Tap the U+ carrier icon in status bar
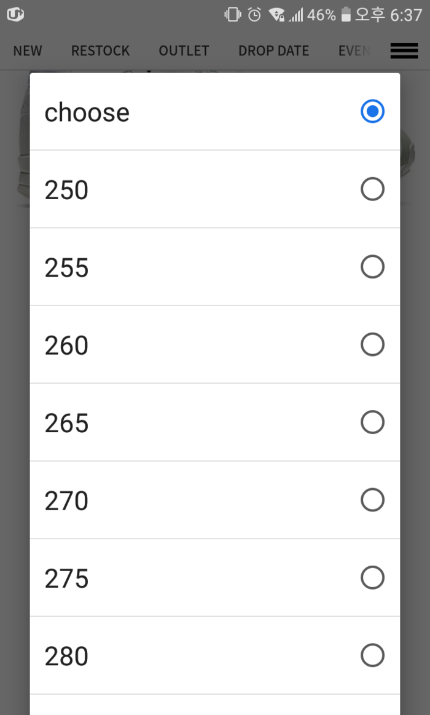The height and width of the screenshot is (715, 430). pos(15,15)
